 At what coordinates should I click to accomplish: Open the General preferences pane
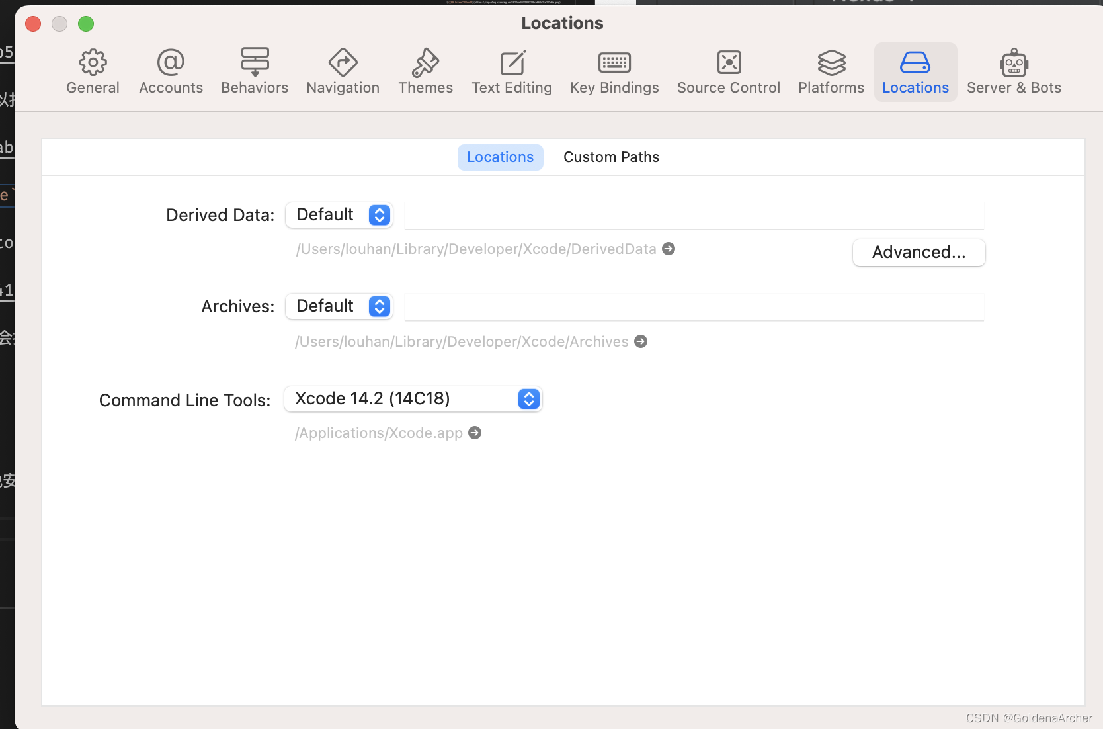(93, 71)
